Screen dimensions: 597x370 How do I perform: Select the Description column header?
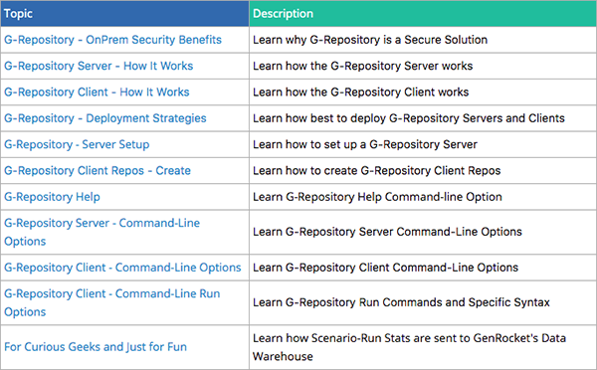tap(423, 14)
